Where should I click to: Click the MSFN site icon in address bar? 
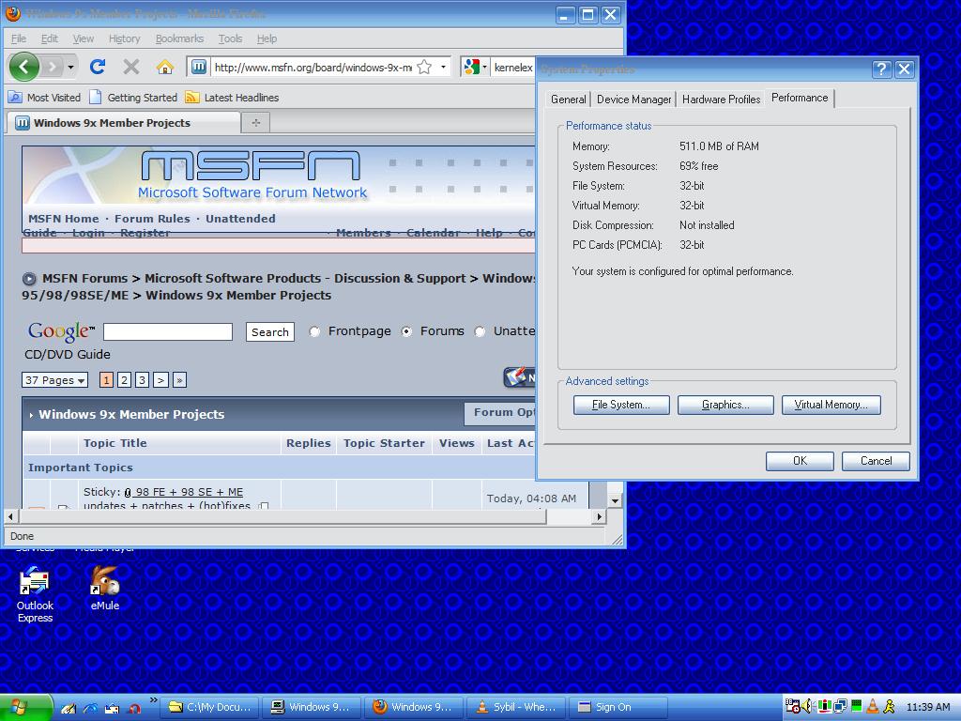(199, 67)
